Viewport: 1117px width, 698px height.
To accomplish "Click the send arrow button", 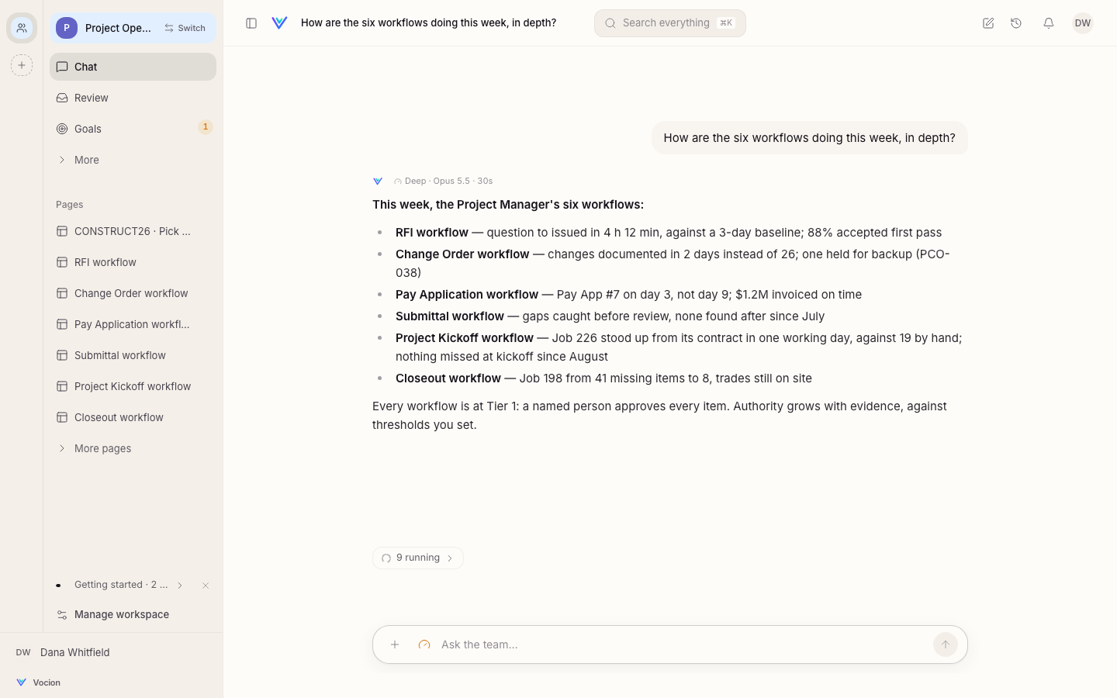I will 945,644.
